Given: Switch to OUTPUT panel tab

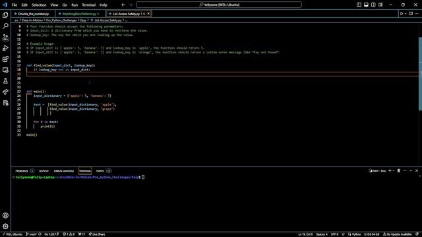Looking at the screenshot, I should click(44, 171).
